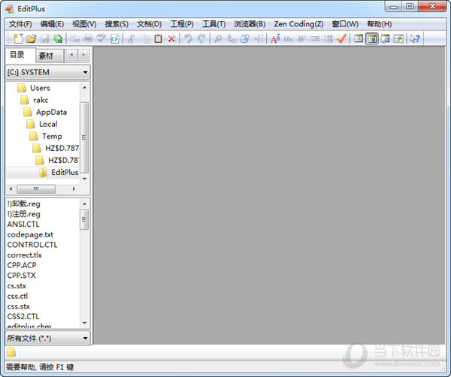This screenshot has width=451, height=377.
Task: Select file correct.tlx in list
Action: pyautogui.click(x=25, y=255)
